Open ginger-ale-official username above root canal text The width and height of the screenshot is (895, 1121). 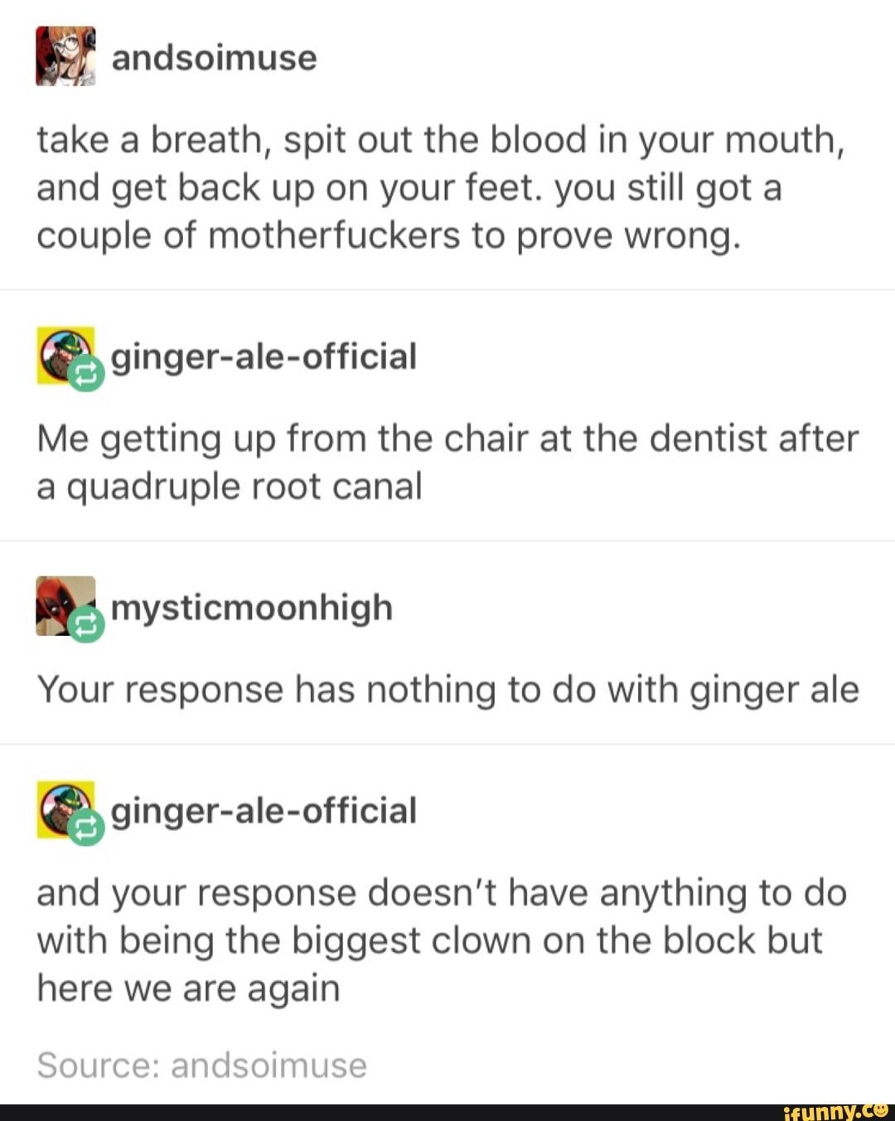click(x=264, y=357)
